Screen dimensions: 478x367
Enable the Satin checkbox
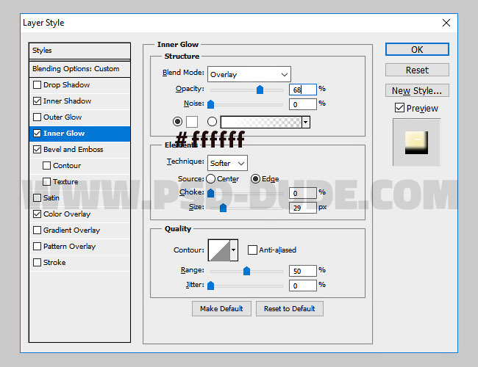coord(37,197)
